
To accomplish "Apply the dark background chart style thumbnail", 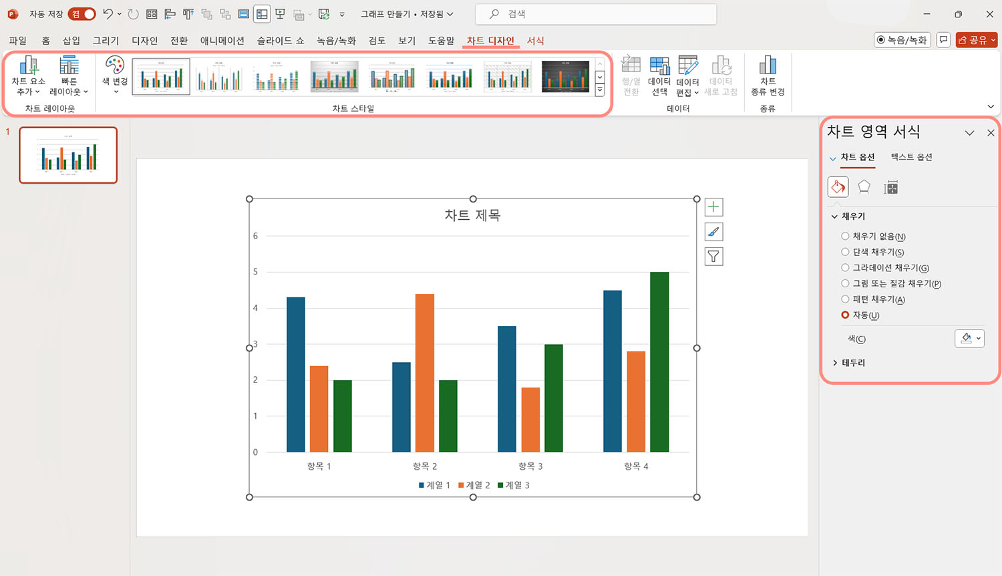I will 565,76.
